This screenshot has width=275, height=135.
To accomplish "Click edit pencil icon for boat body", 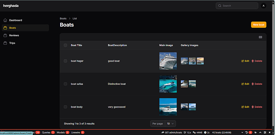I will [243, 107].
